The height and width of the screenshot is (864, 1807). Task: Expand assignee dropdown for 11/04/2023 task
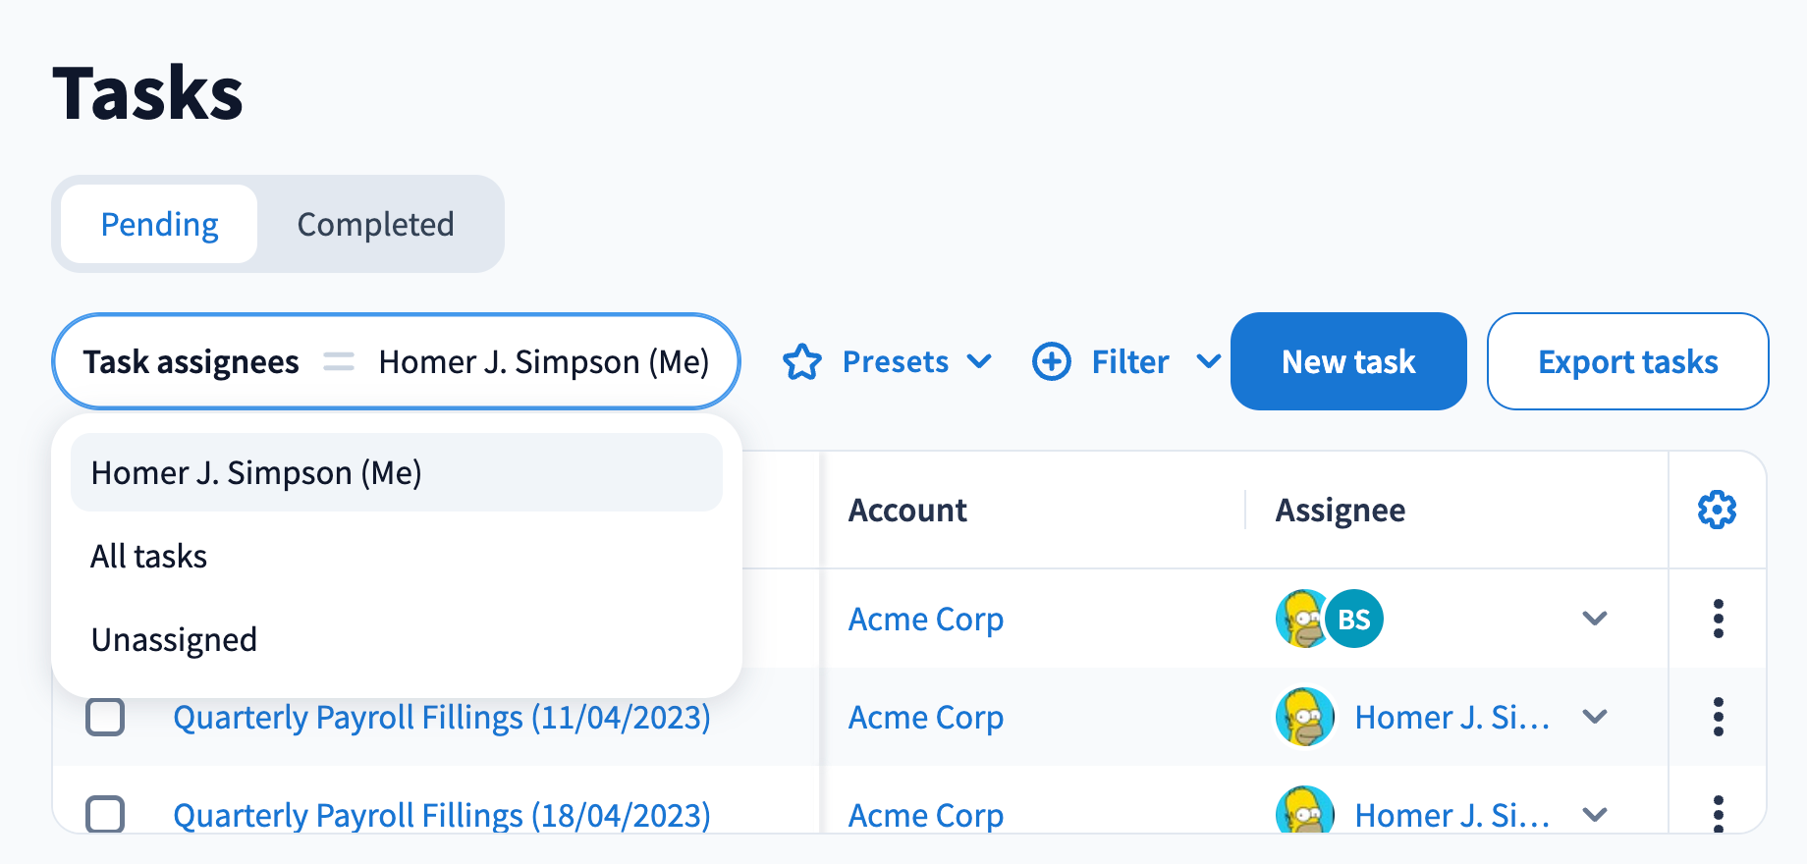[x=1595, y=717]
